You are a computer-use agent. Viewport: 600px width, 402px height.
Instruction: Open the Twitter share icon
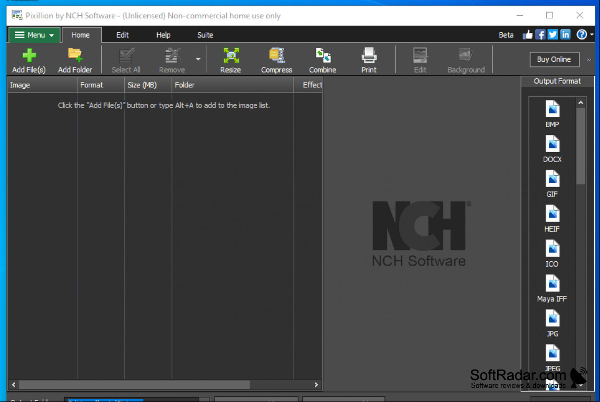click(553, 35)
